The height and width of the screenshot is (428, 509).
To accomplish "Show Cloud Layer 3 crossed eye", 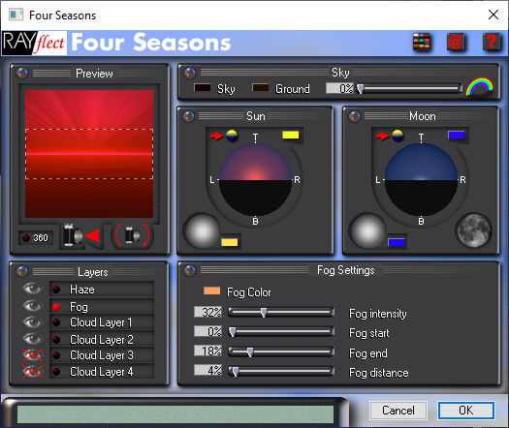I will point(32,355).
